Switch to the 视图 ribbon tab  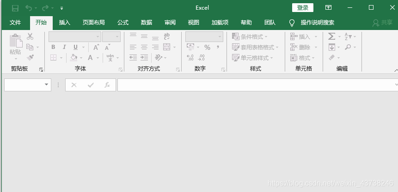click(193, 23)
